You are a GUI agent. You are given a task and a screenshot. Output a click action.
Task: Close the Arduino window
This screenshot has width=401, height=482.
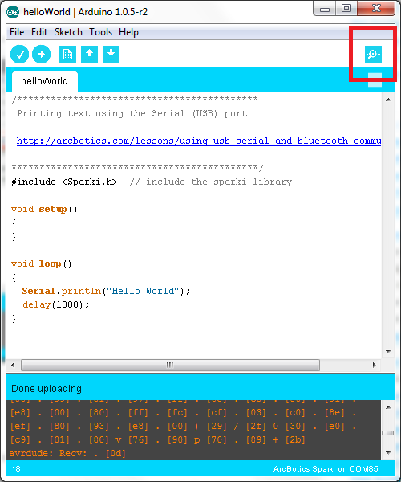click(x=376, y=9)
